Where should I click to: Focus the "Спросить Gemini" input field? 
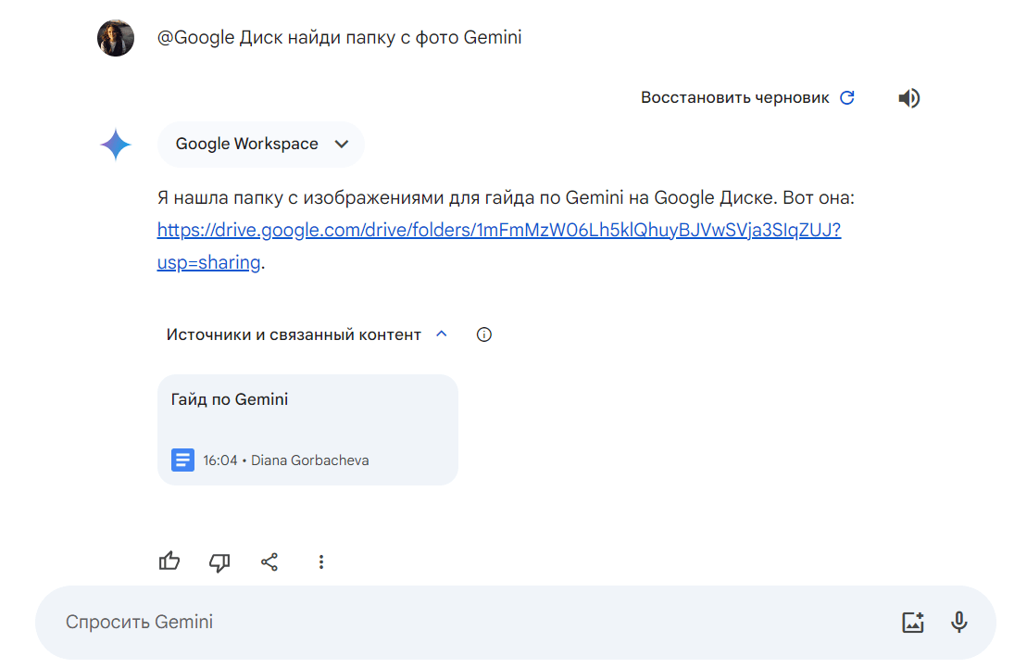pyautogui.click(x=463, y=622)
